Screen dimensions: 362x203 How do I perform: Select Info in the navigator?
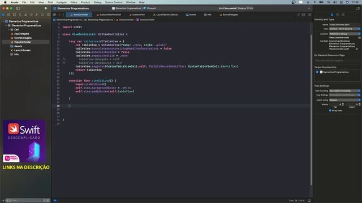(16, 55)
